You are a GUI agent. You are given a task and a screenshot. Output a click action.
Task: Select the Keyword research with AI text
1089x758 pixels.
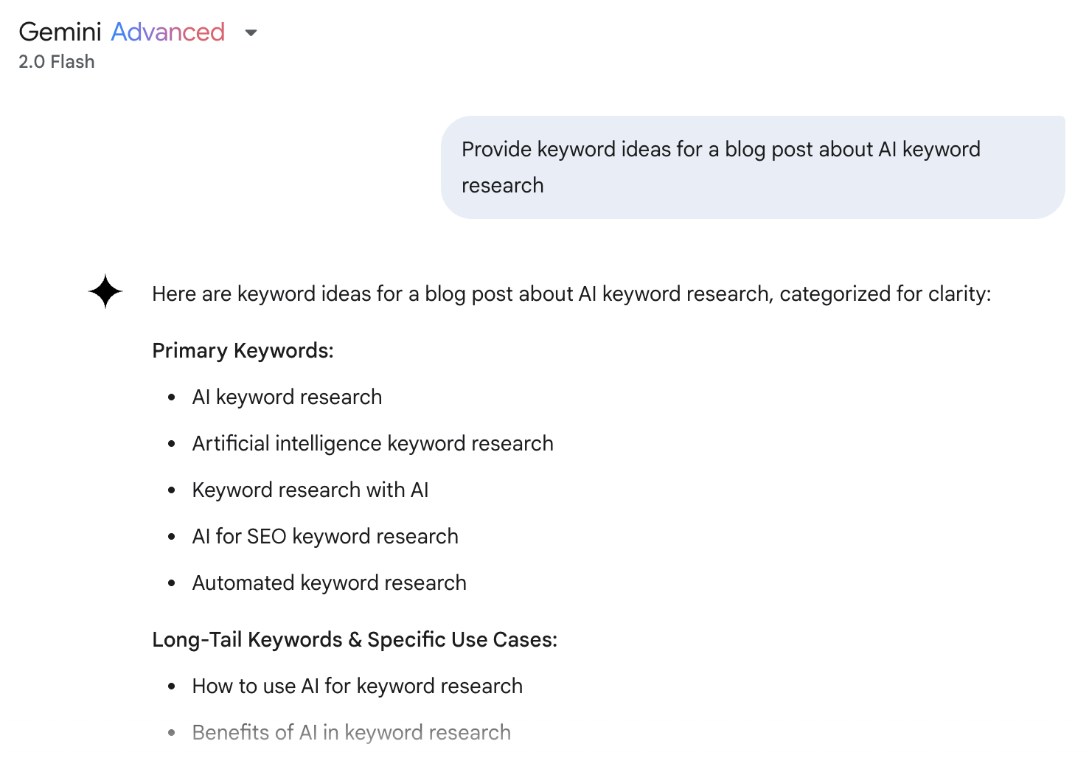(310, 490)
